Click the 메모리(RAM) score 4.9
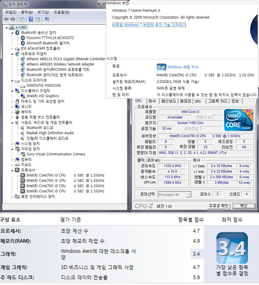This screenshot has width=259, height=285. [x=196, y=241]
